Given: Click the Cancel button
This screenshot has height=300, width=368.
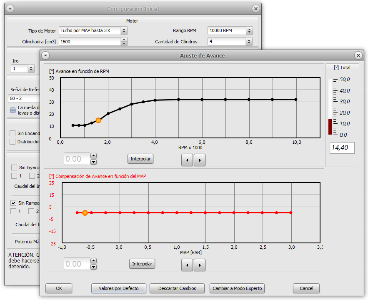Looking at the screenshot, I should point(306,288).
